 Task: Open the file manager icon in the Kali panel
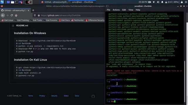[x=12, y=2]
